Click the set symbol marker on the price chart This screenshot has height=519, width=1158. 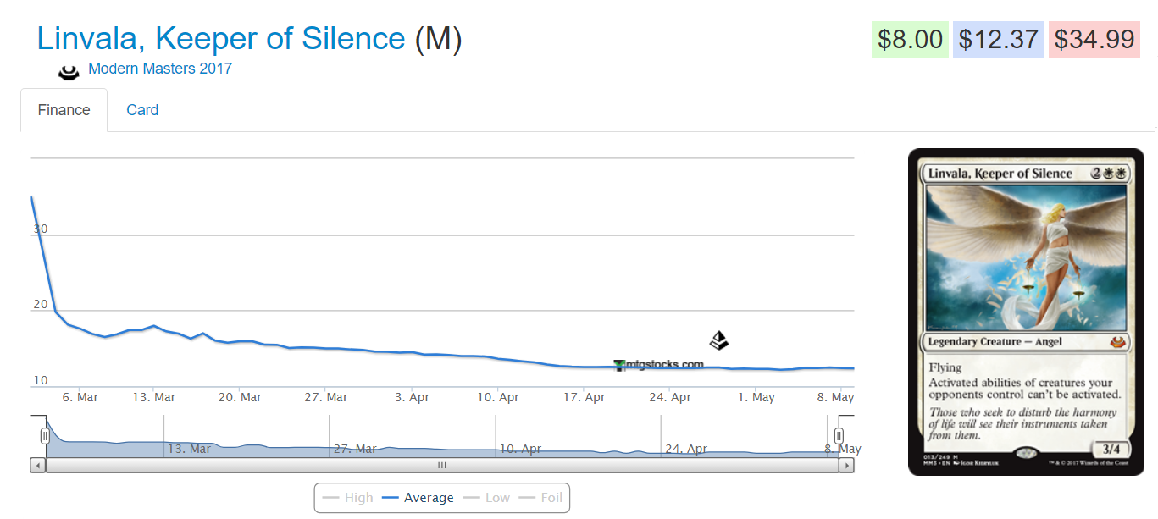(x=719, y=341)
